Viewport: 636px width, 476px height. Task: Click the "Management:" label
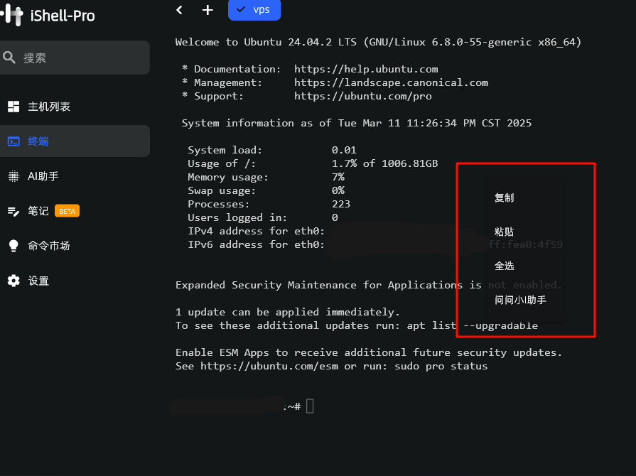click(x=228, y=82)
